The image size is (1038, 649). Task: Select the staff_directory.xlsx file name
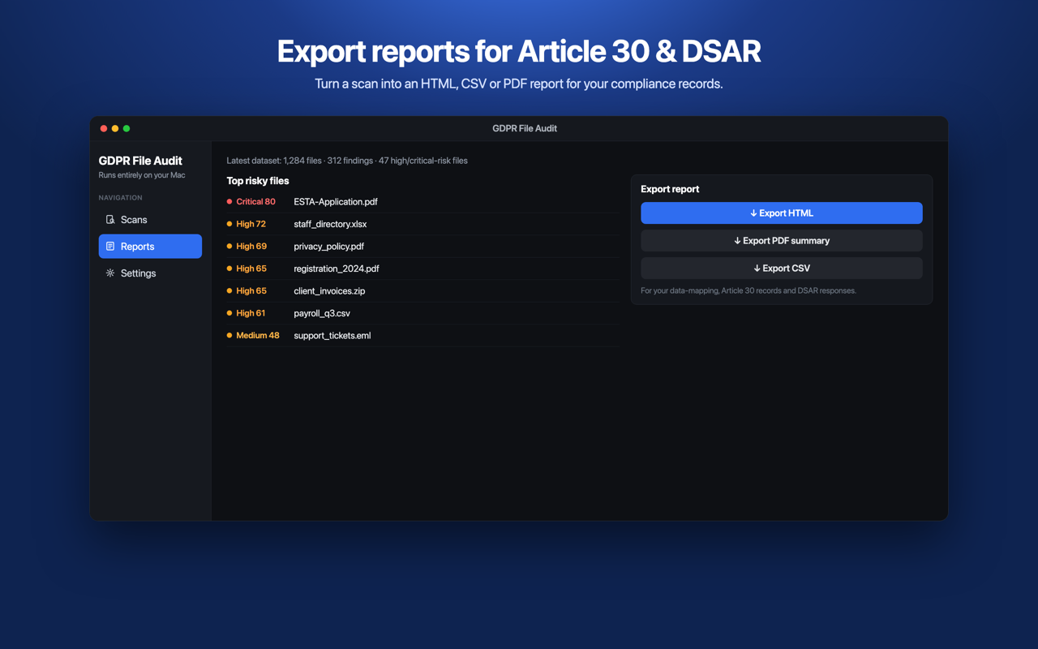click(x=330, y=224)
